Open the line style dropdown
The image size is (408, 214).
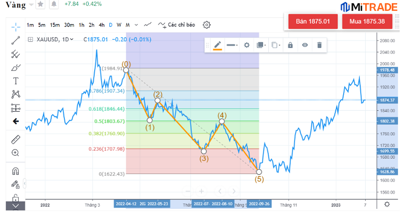point(232,45)
